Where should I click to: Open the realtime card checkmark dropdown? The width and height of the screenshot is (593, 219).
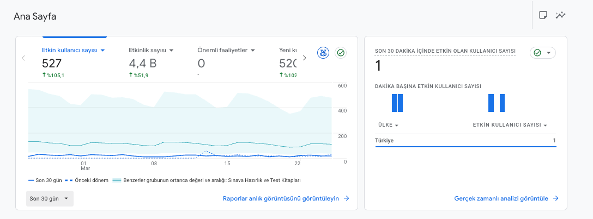click(543, 53)
